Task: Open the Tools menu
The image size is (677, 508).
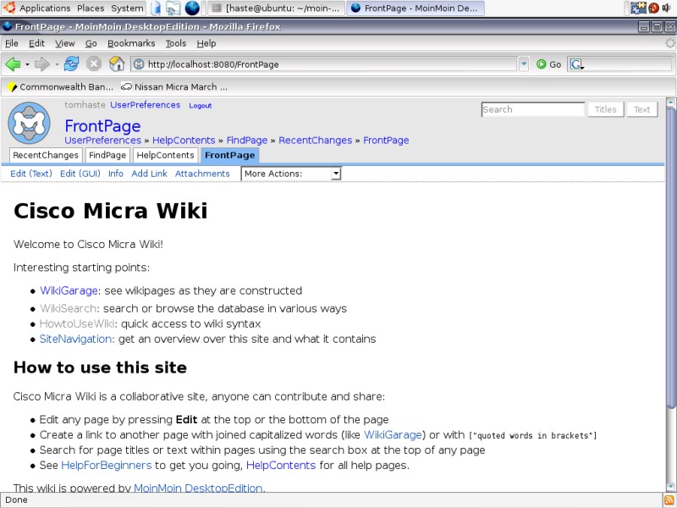Action: click(x=176, y=43)
